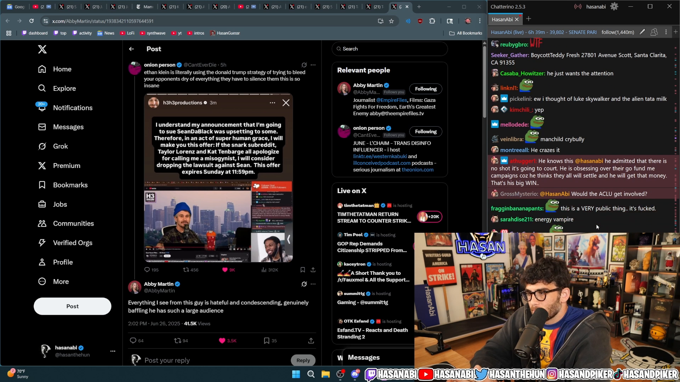Add a new Chatterino tab
This screenshot has width=680, height=382.
coord(528,19)
